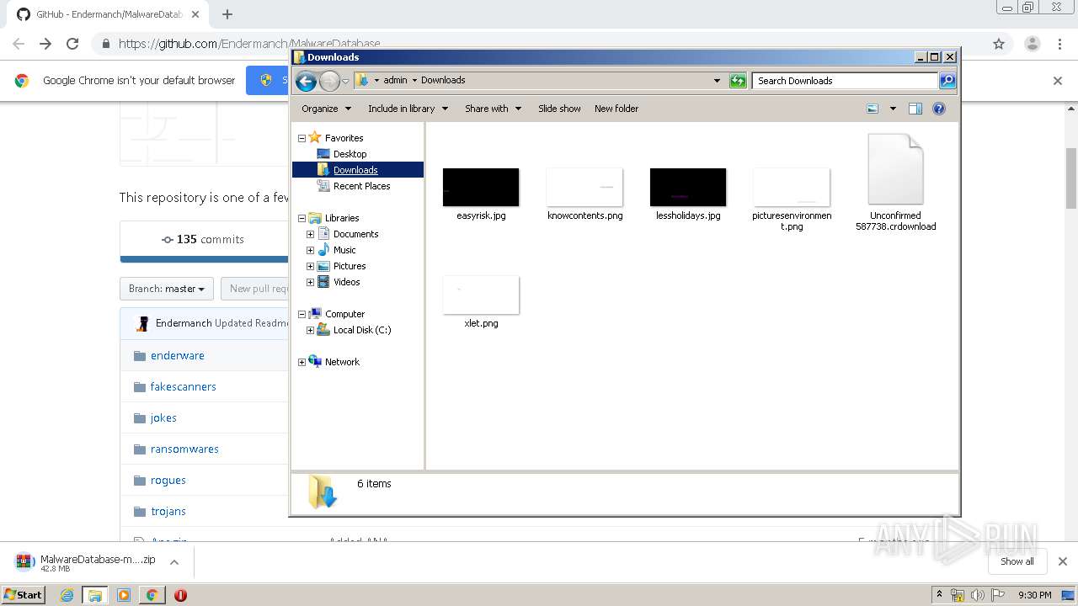This screenshot has width=1078, height=606.
Task: Collapse the Favorites tree section
Action: pos(302,138)
